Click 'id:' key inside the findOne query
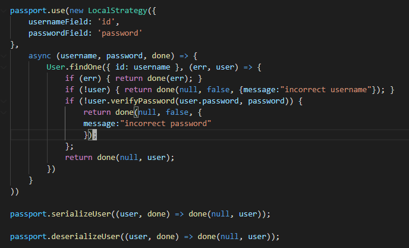Screen dimensions: 409x248 pyautogui.click(x=122, y=67)
